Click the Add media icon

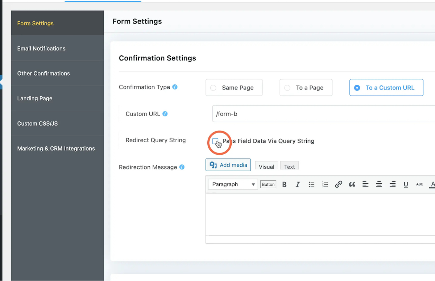click(212, 165)
